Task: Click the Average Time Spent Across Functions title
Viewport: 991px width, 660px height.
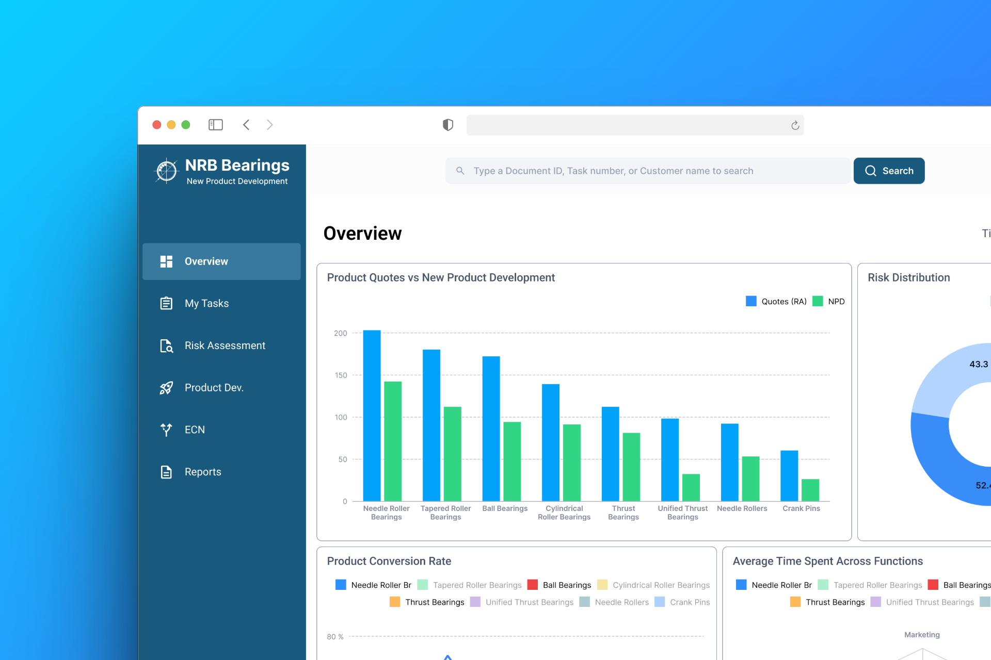Action: [x=827, y=561]
